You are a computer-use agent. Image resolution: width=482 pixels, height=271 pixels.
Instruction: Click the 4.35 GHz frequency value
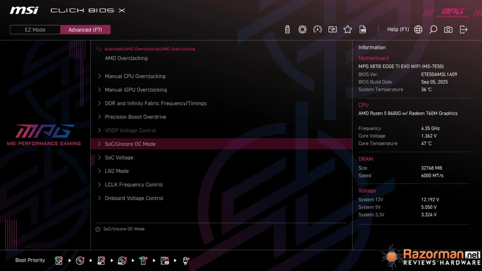[x=430, y=128]
